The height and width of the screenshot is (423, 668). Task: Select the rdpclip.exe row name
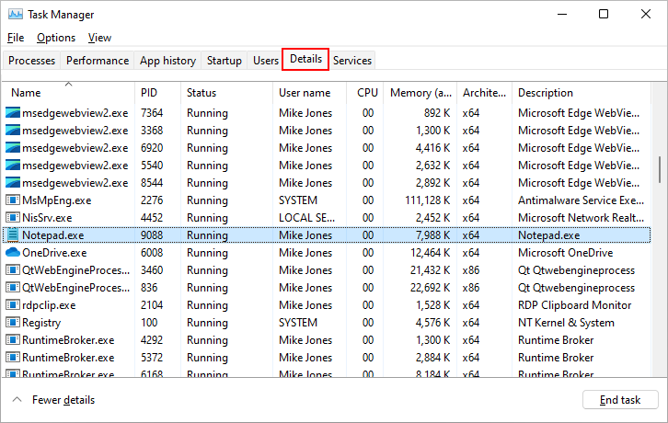(x=49, y=305)
